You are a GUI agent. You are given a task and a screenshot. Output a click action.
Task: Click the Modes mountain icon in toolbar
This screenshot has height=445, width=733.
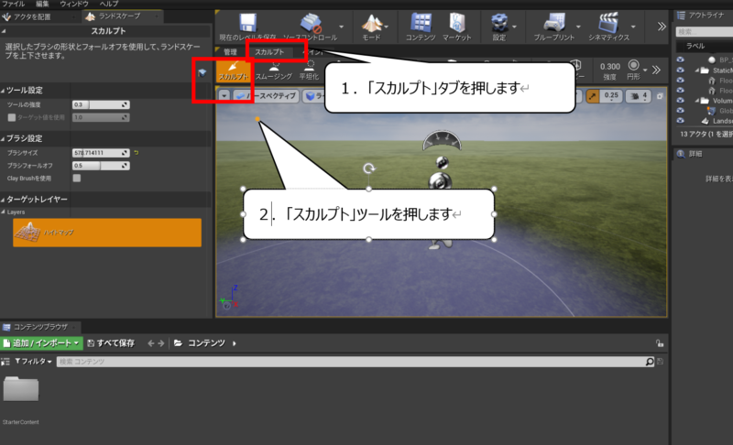(x=372, y=23)
